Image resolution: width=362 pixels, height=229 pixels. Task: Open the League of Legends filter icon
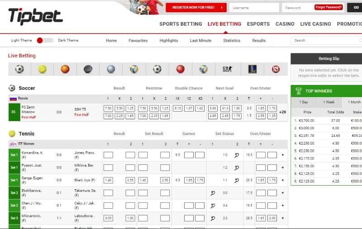(252, 69)
